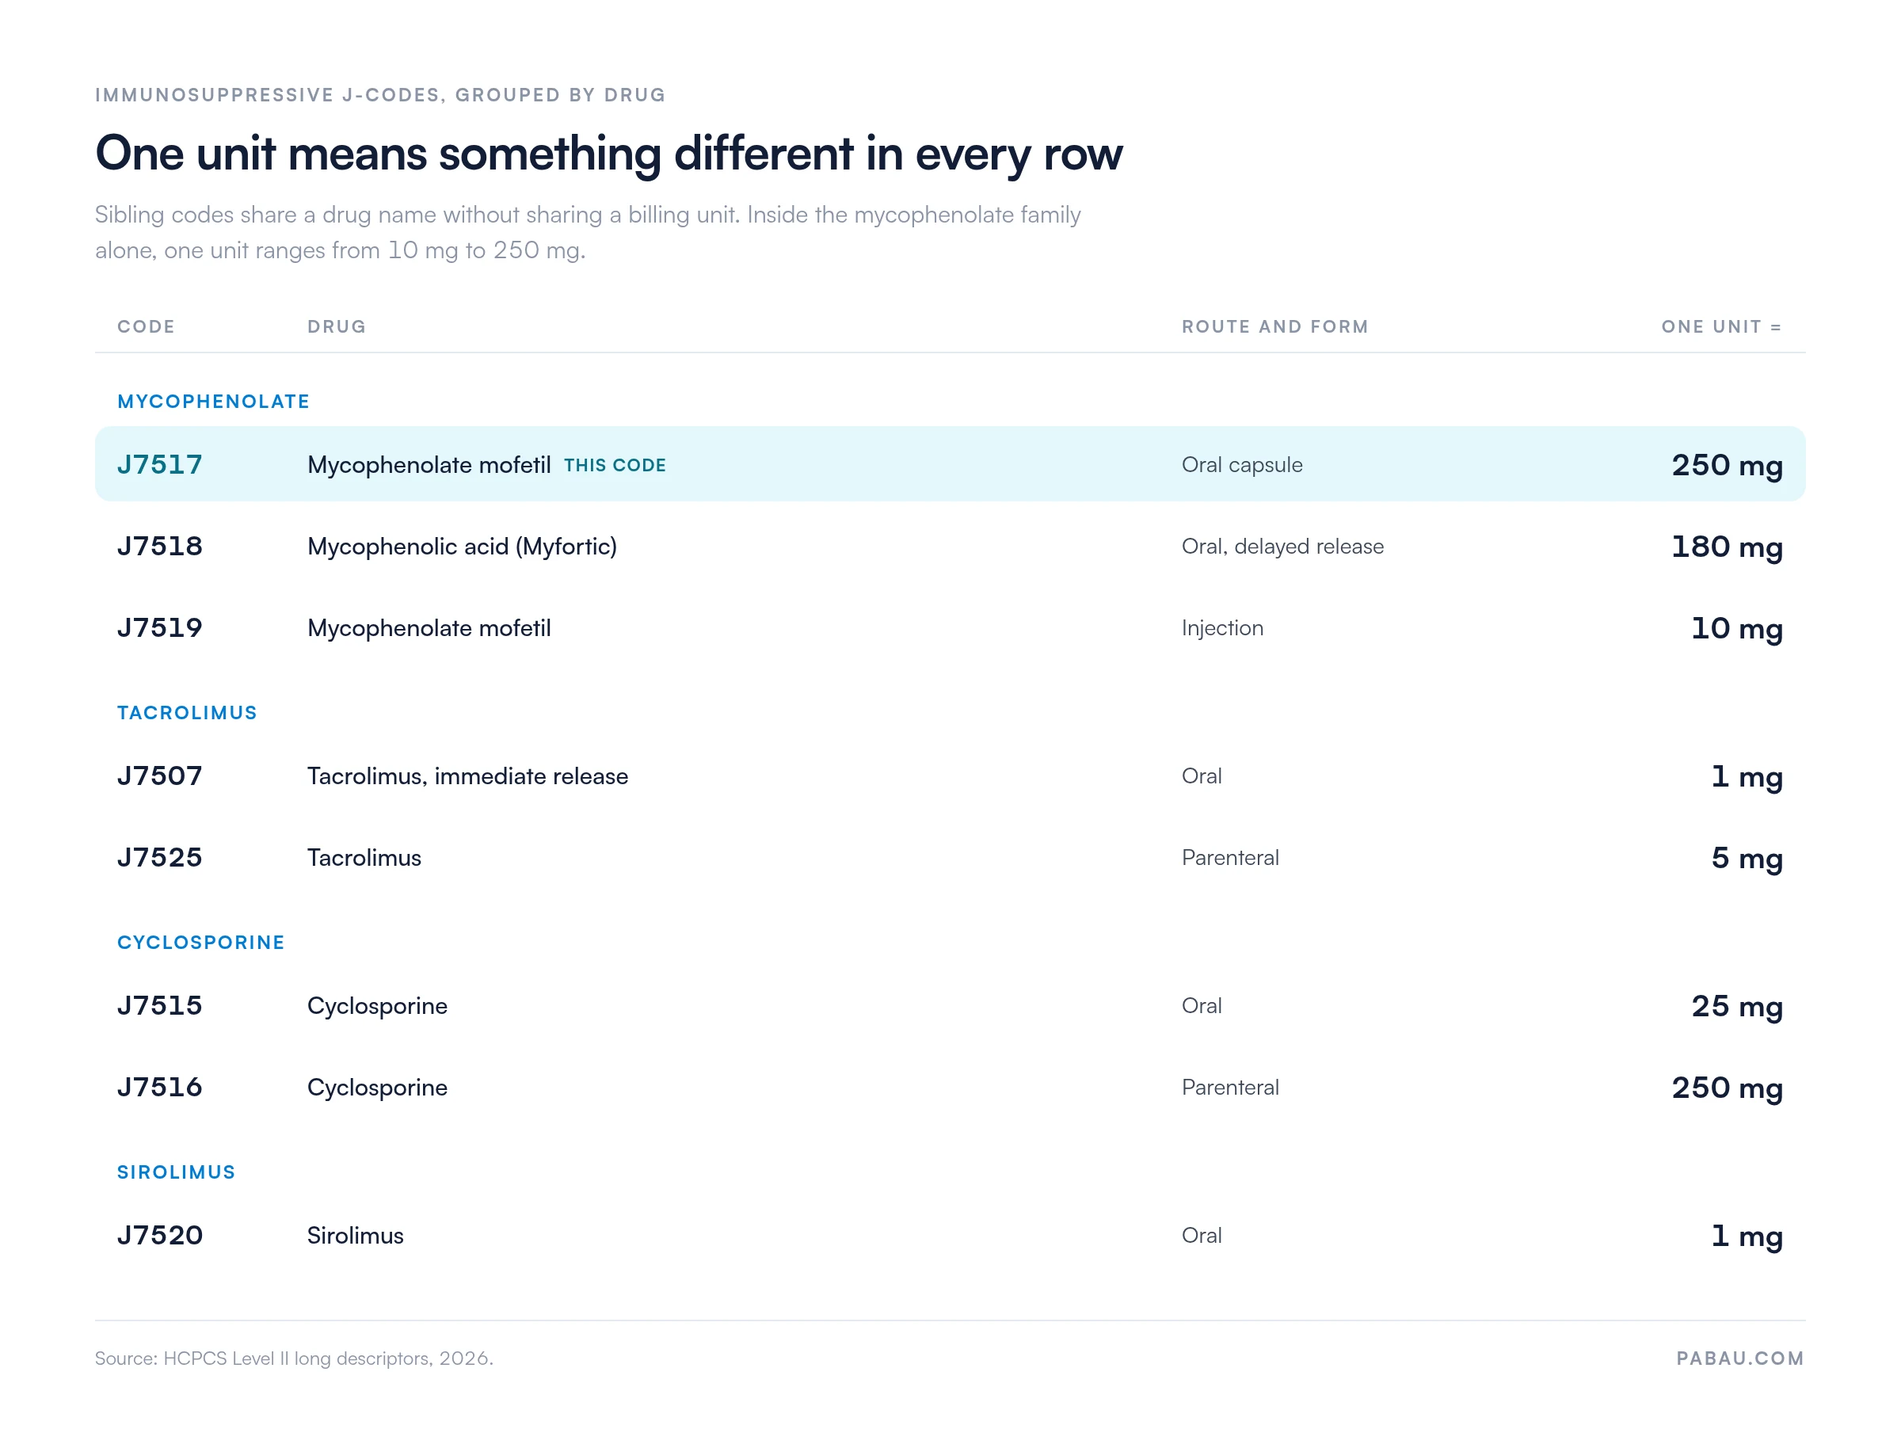Click the J7525 tacrolimus code

click(159, 858)
